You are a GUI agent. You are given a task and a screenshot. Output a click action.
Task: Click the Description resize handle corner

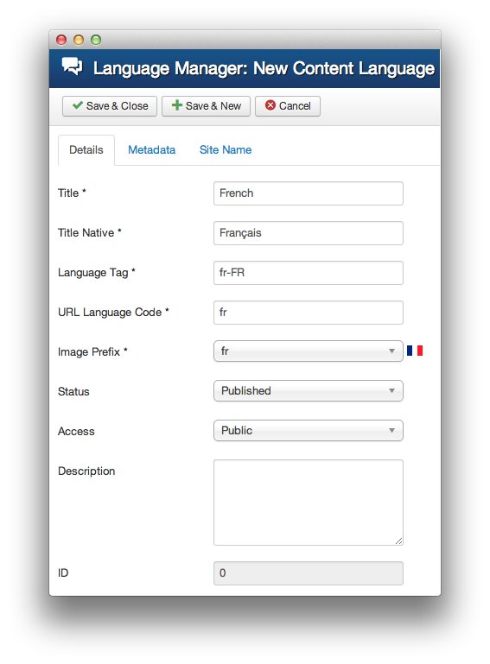[398, 541]
